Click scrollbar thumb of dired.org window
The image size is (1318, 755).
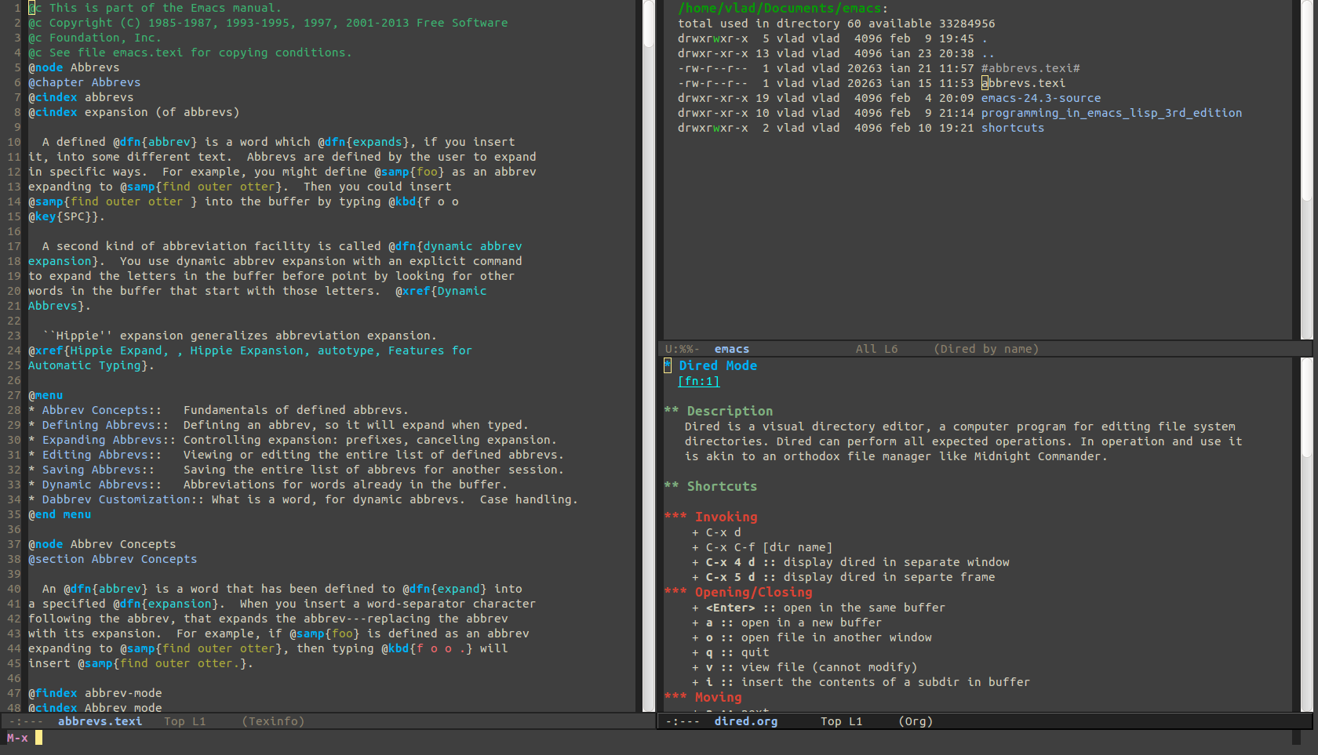point(1306,408)
